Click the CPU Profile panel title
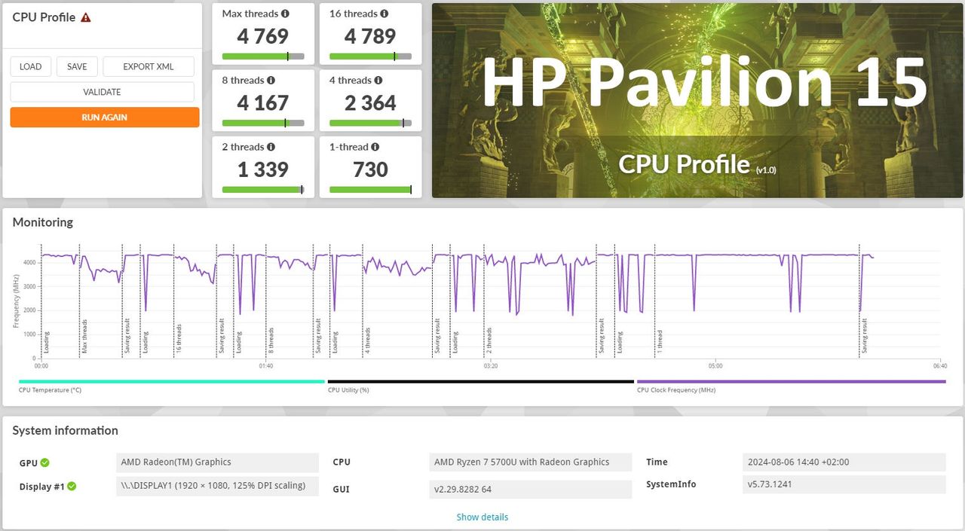This screenshot has width=965, height=531. tap(44, 17)
